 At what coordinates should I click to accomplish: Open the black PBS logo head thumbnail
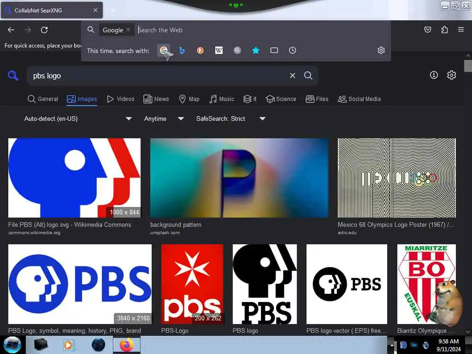(265, 284)
